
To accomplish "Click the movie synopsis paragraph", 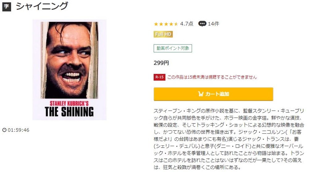I will [229, 139].
